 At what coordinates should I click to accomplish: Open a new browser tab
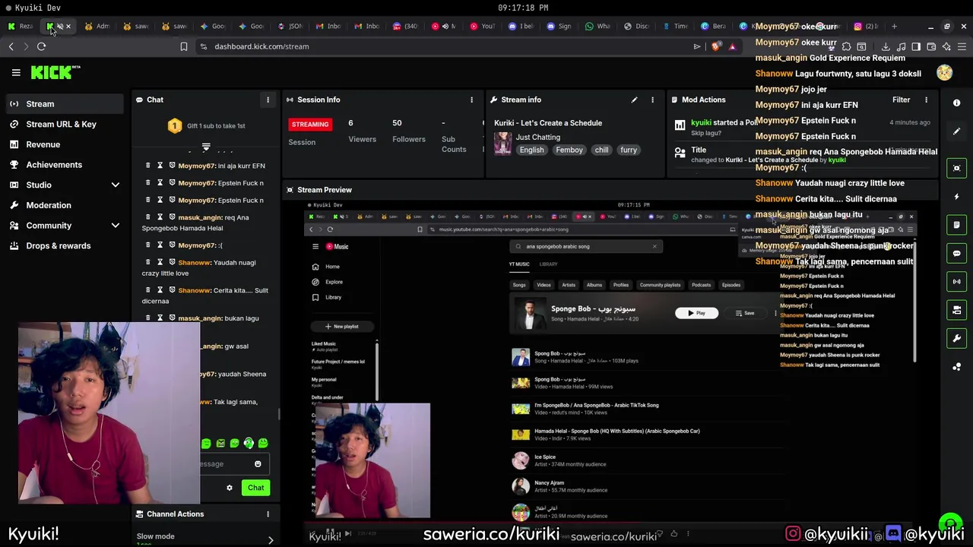click(894, 27)
